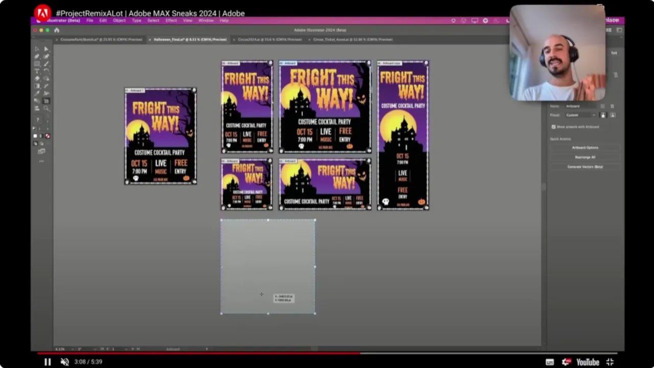
Task: Switch to Circus_Ticket_Asset.ai document tab
Action: click(353, 39)
